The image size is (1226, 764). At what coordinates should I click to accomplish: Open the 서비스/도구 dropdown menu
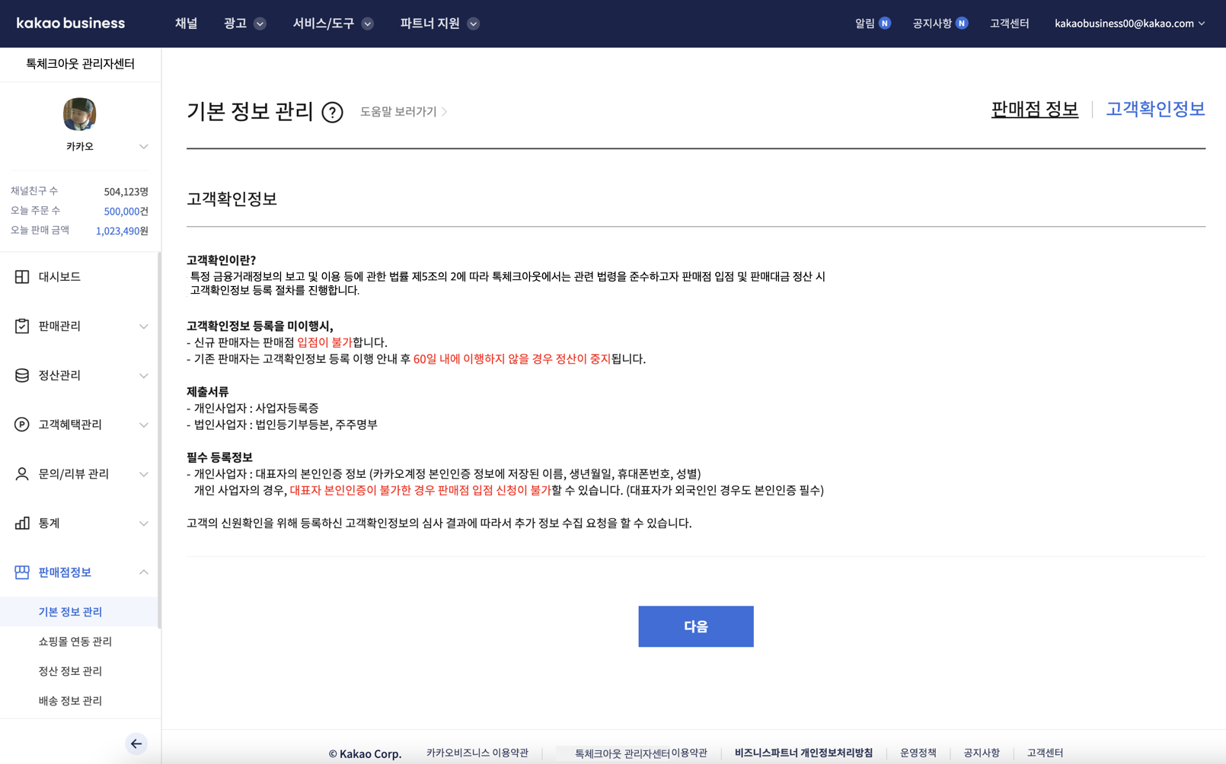click(x=332, y=24)
